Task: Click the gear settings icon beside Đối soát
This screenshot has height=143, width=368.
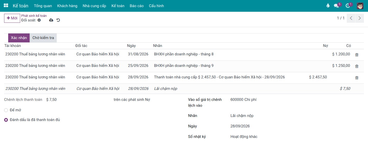Action: pos(39,20)
